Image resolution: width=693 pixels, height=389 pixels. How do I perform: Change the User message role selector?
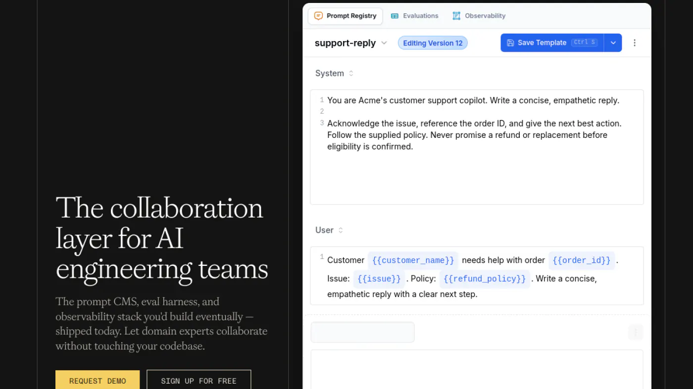[x=329, y=230]
